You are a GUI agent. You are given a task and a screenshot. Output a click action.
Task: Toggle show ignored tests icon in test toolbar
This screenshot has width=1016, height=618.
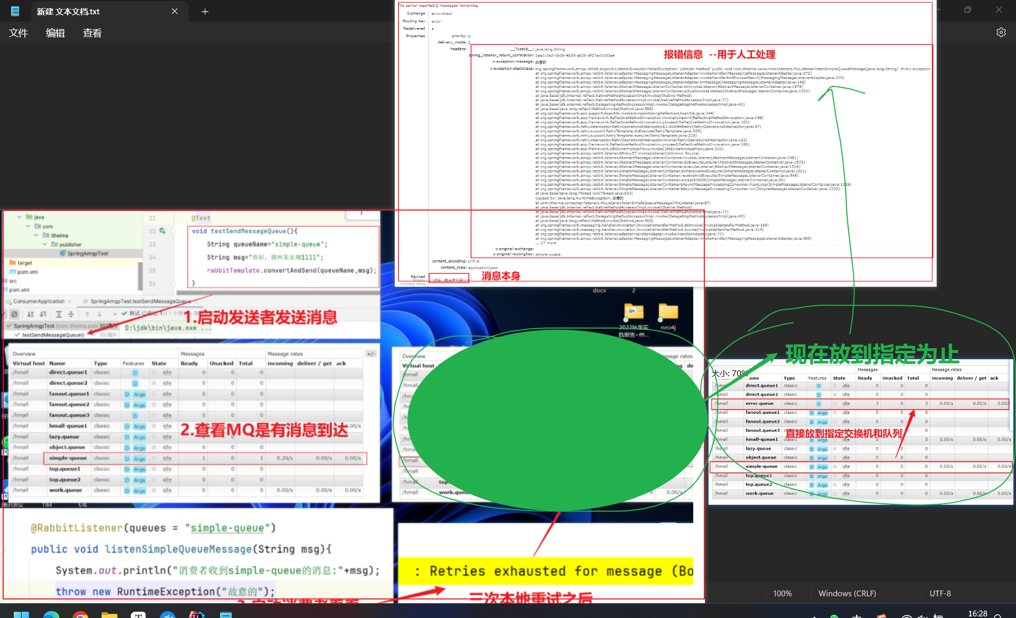pos(15,314)
